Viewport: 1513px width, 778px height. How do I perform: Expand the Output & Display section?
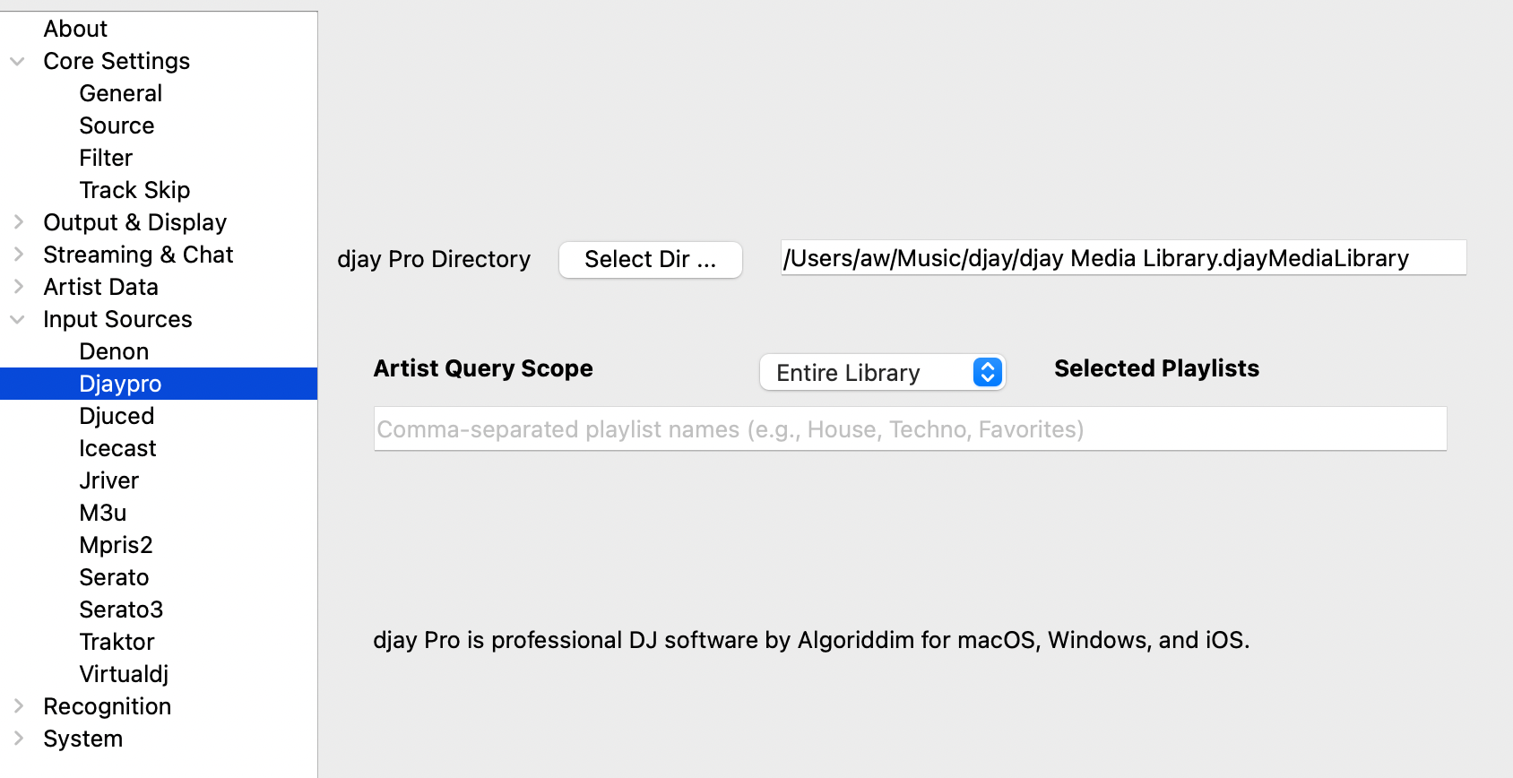point(18,222)
